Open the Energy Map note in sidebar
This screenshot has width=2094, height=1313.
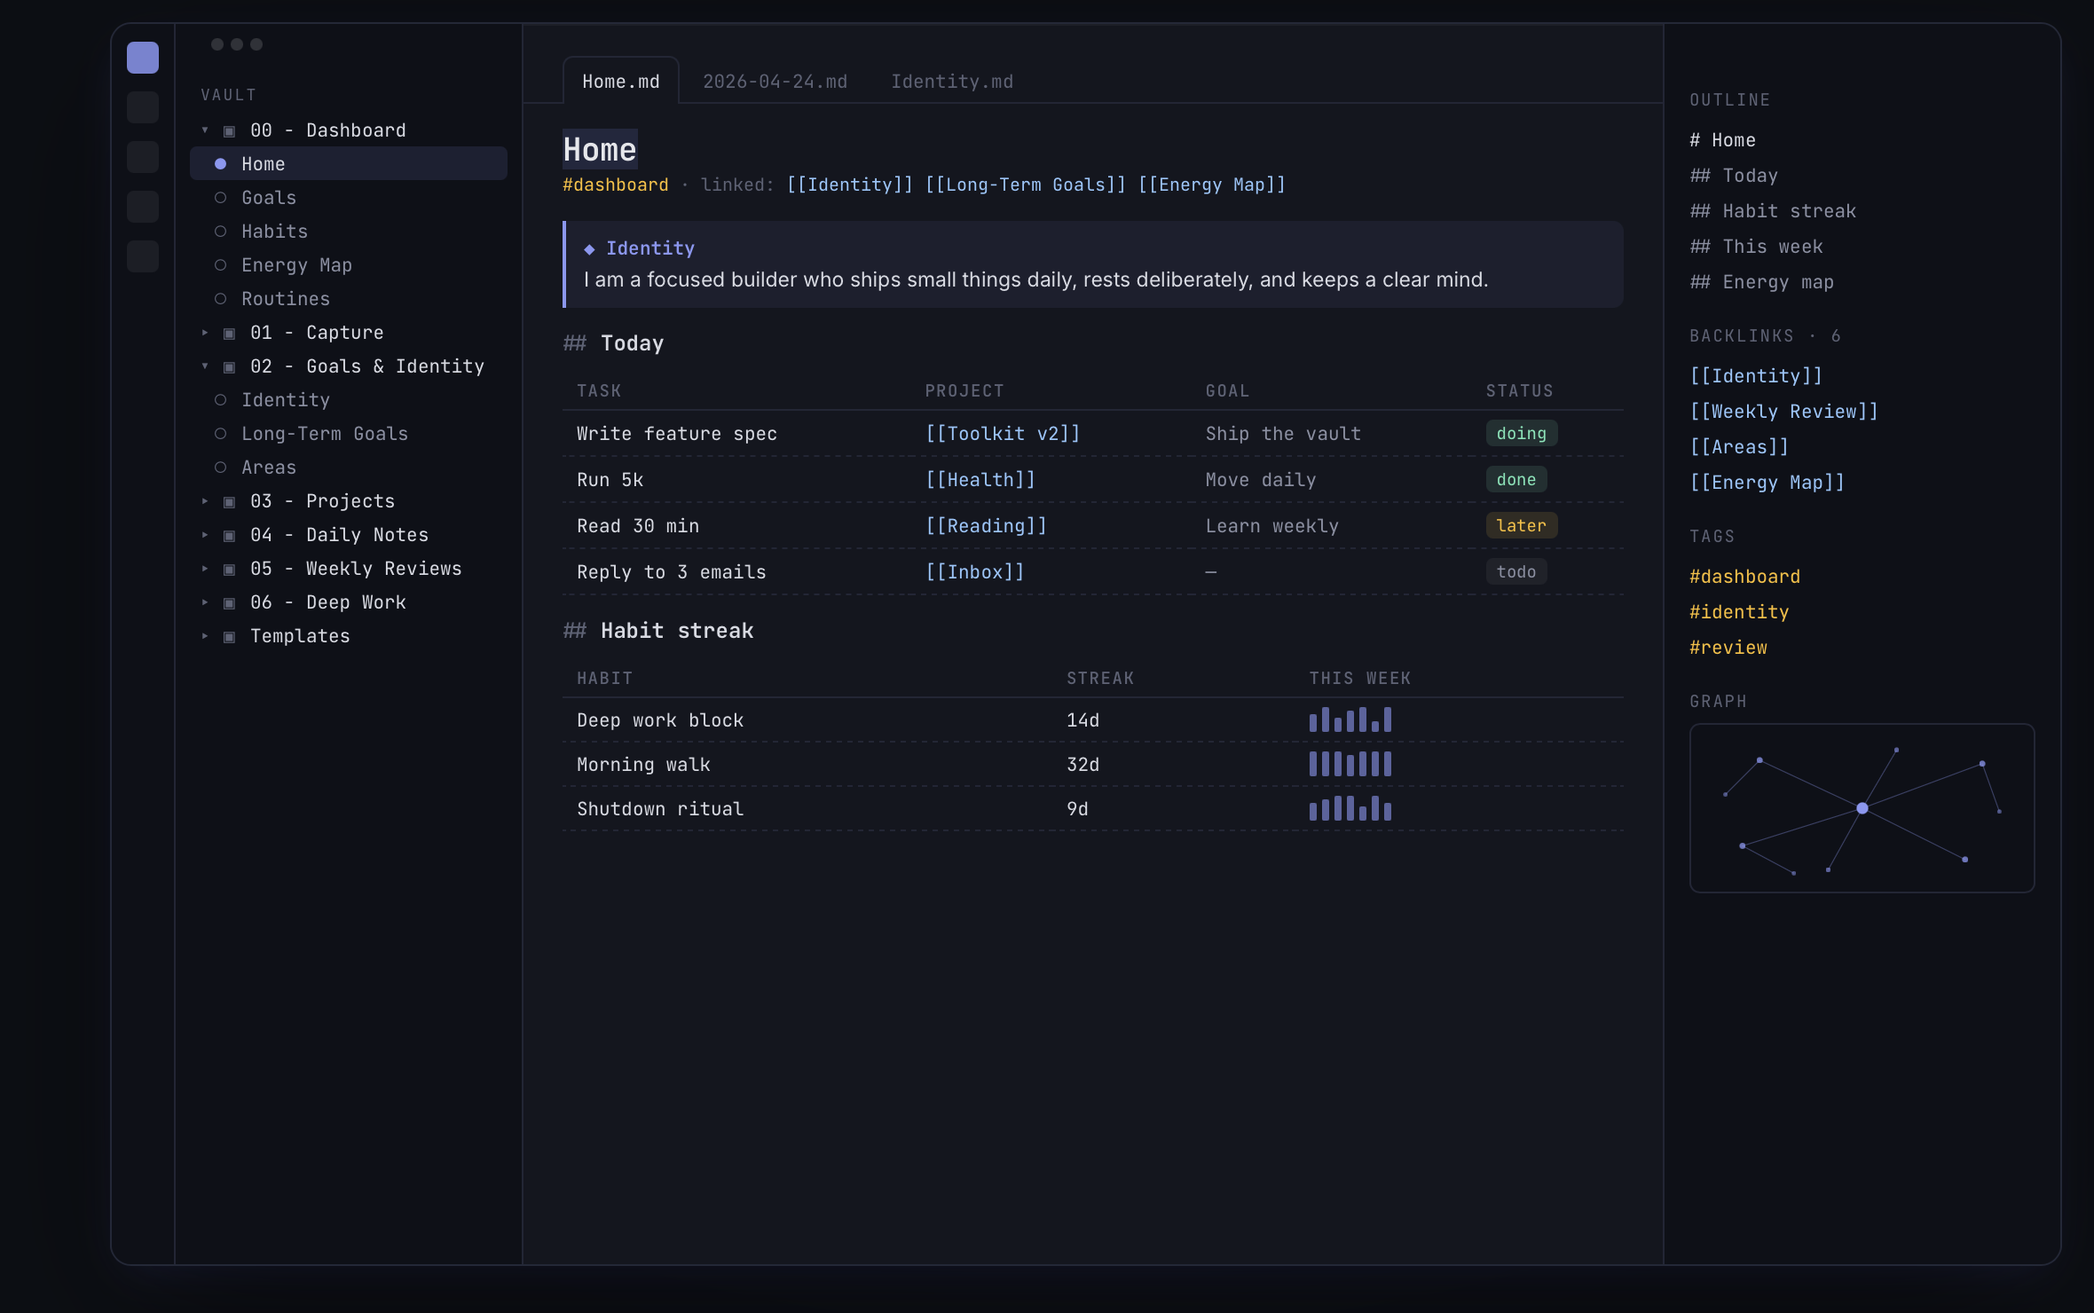[x=349, y=265]
